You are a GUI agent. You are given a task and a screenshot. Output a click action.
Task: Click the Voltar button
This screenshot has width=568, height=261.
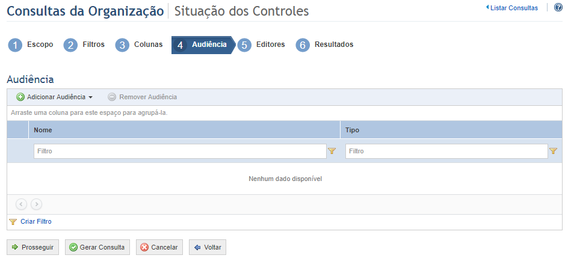(x=208, y=247)
